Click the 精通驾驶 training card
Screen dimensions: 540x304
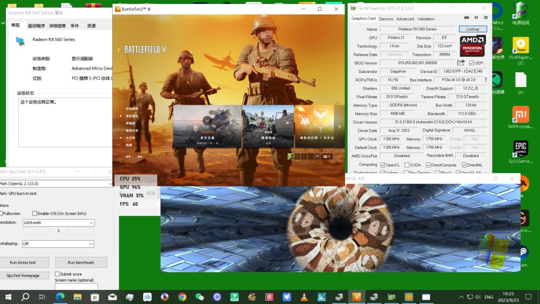point(268,126)
